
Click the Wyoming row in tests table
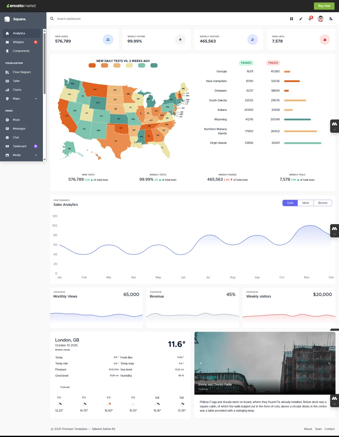262,119
